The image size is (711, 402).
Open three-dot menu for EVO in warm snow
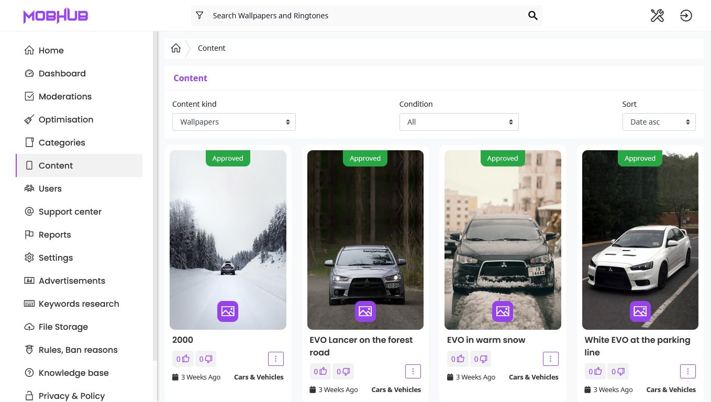coord(551,359)
